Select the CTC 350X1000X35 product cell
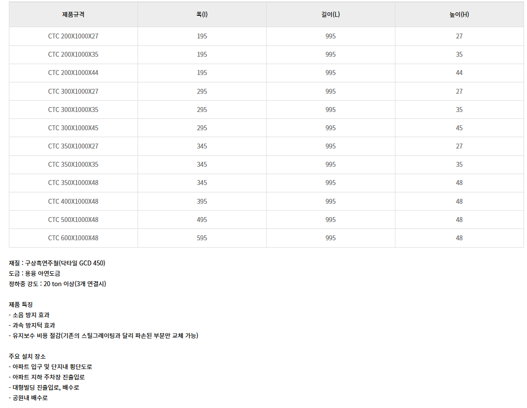This screenshot has height=408, width=527. (73, 164)
